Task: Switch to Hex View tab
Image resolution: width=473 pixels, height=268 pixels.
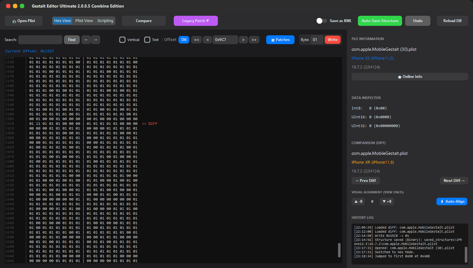Action: pos(62,21)
